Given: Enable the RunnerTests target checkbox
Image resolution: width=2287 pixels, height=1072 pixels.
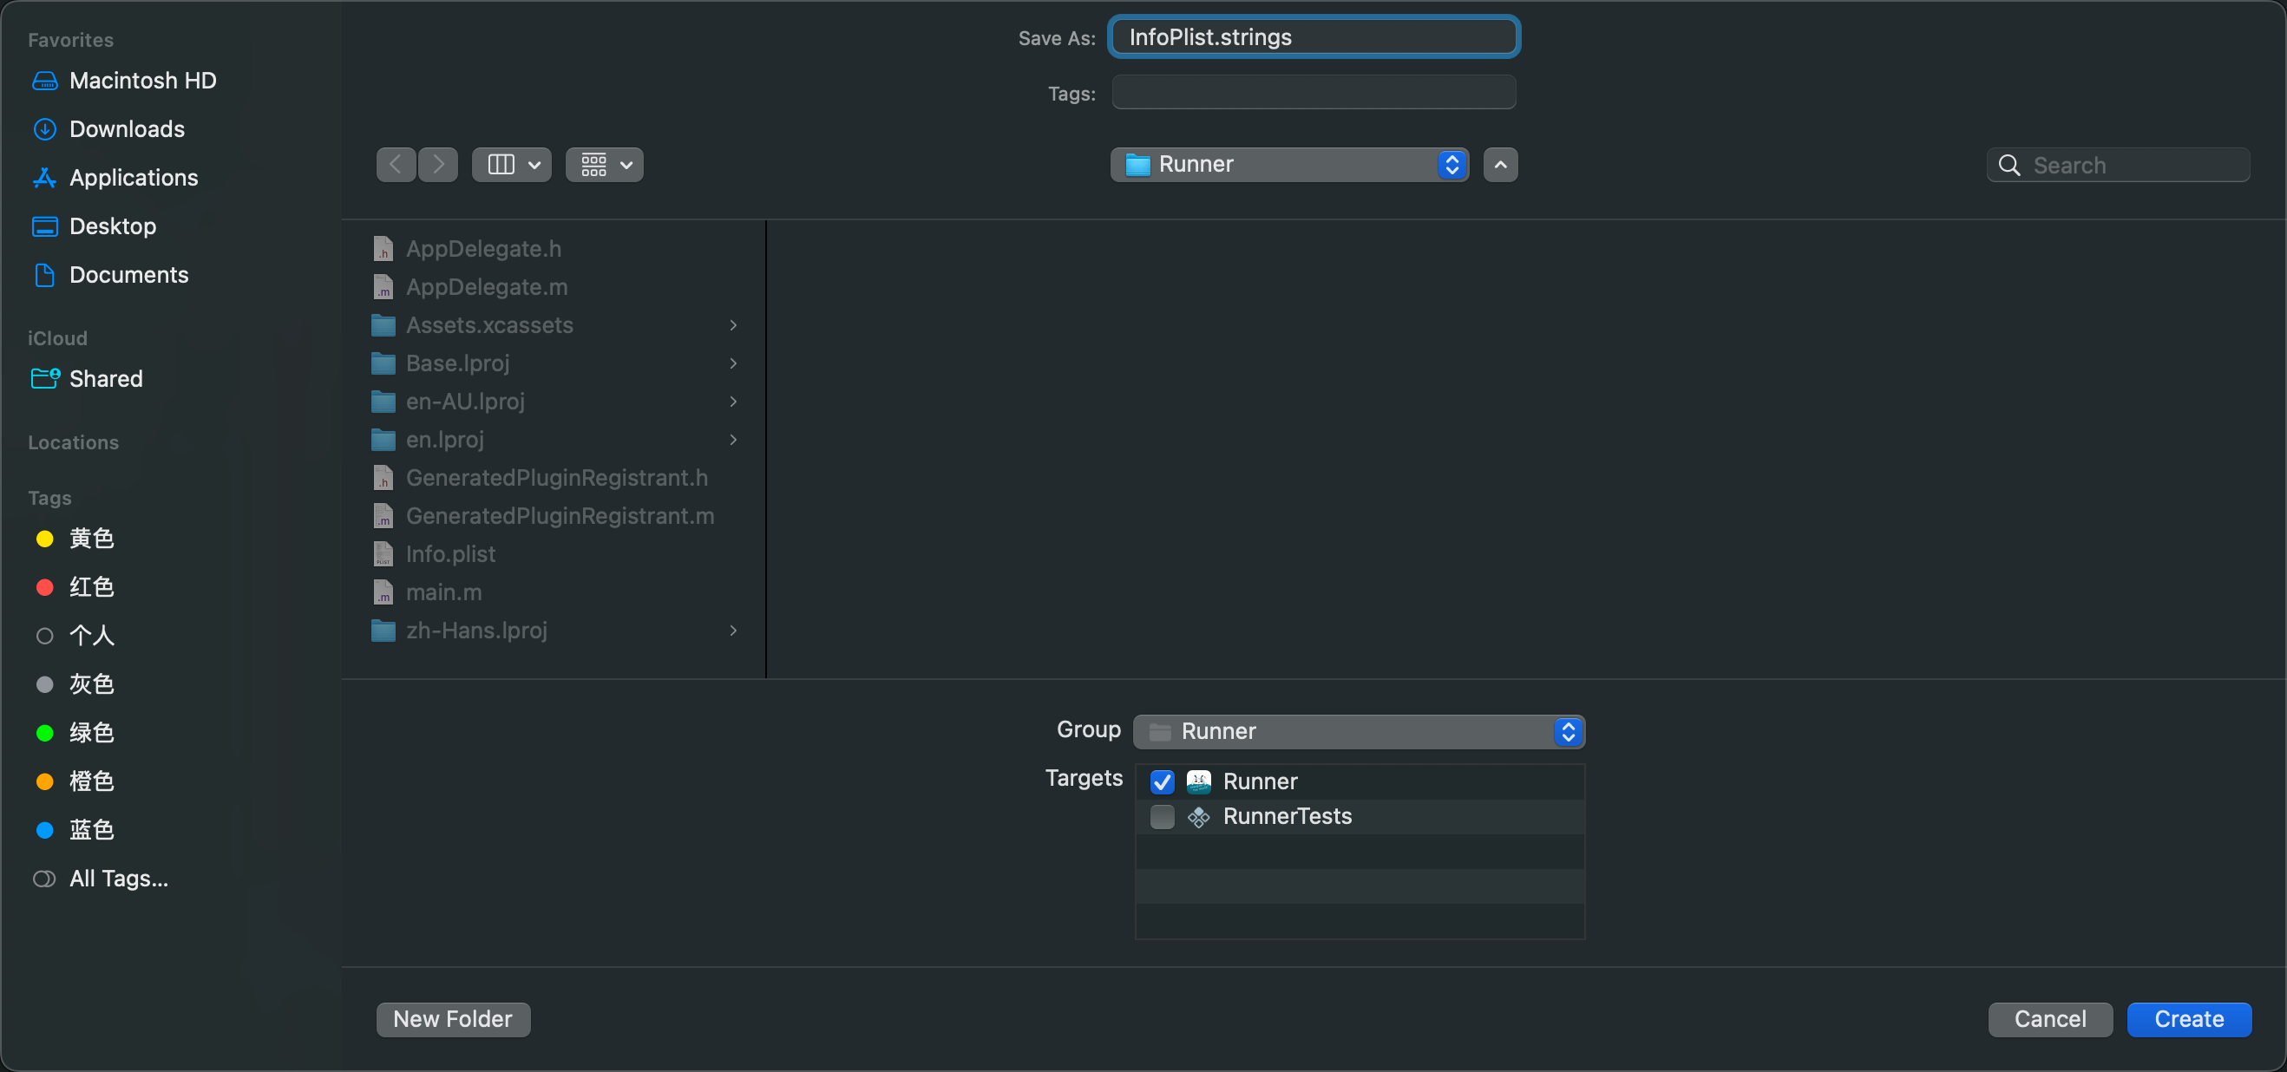Looking at the screenshot, I should [x=1162, y=816].
